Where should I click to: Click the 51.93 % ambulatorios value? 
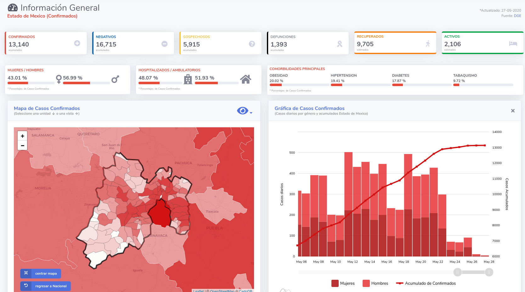pyautogui.click(x=205, y=78)
